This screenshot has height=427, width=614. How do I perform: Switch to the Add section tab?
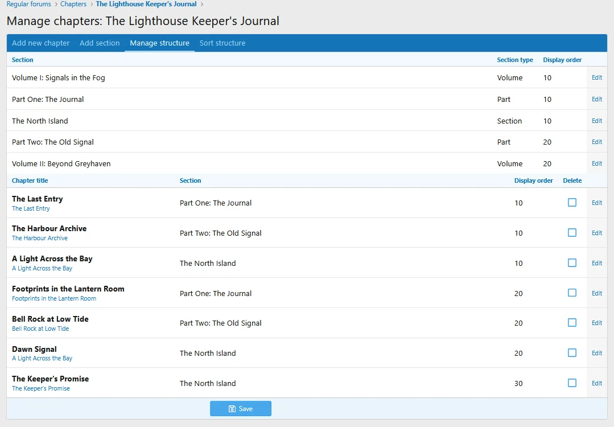point(100,43)
